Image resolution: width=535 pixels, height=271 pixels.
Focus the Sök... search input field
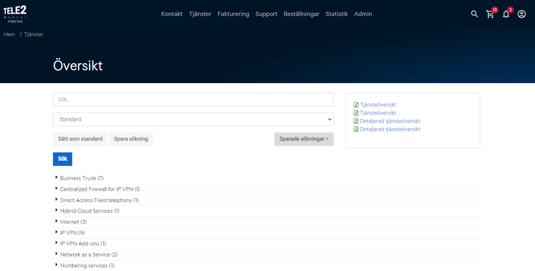pos(193,100)
